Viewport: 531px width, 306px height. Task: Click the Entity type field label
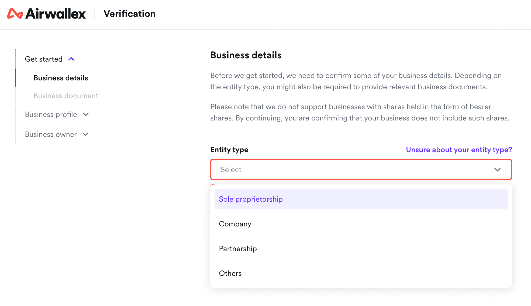[229, 150]
